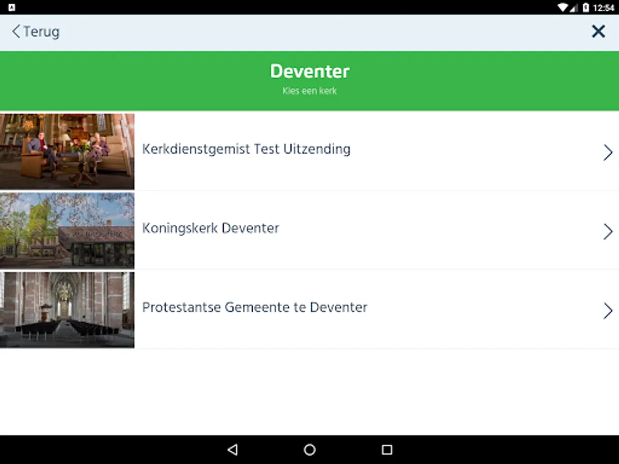
Task: Open Kerkdienstgemist Test Uitzending chevron arrow
Action: [608, 153]
